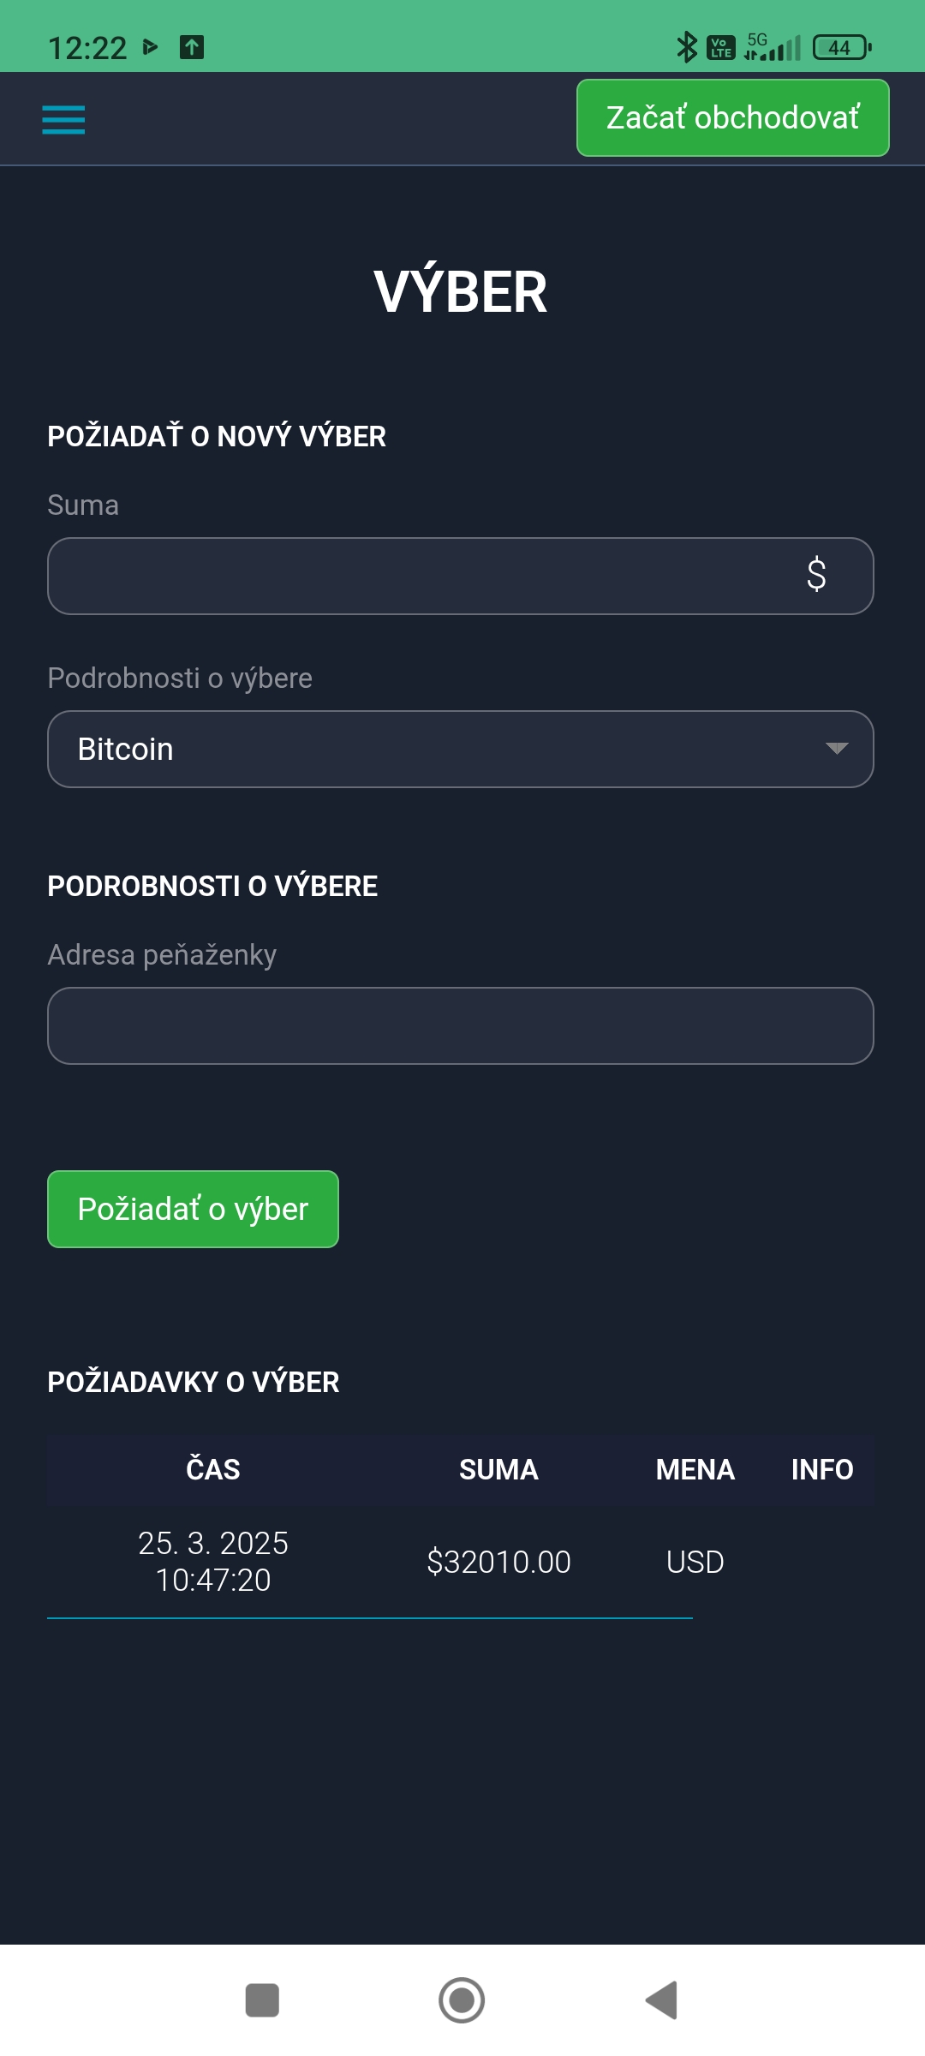Tap the Bluetooth status icon
The height and width of the screenshot is (2056, 925).
point(686,47)
